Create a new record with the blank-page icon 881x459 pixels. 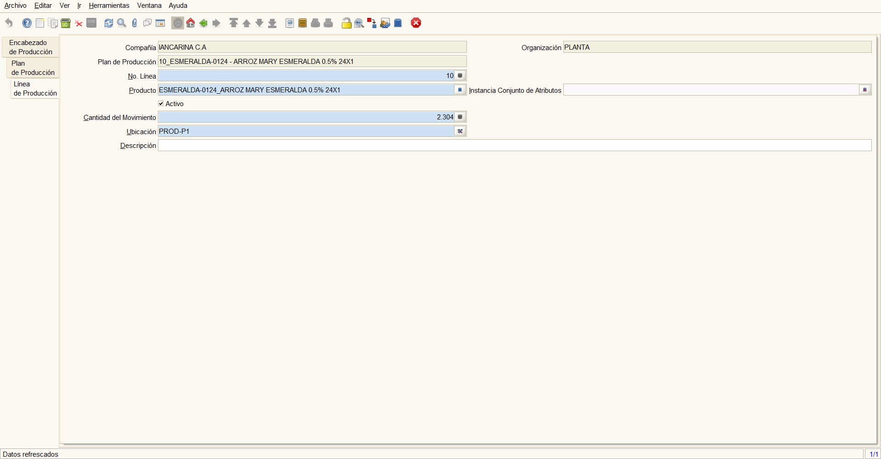pyautogui.click(x=40, y=23)
